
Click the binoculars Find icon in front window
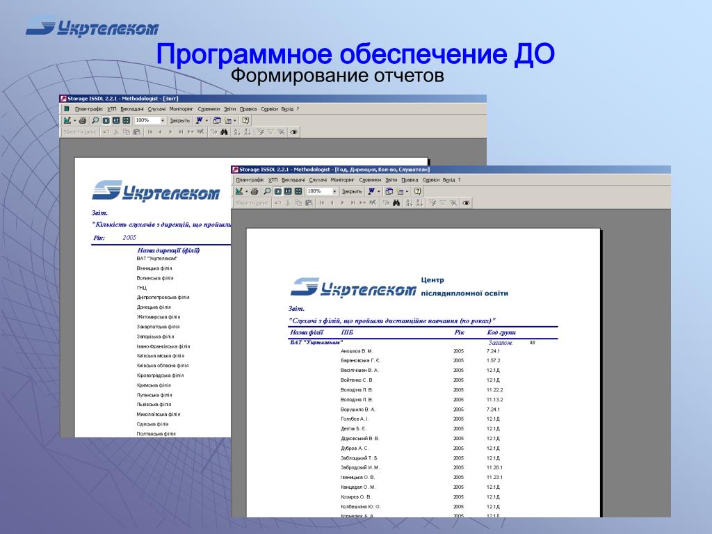[396, 203]
